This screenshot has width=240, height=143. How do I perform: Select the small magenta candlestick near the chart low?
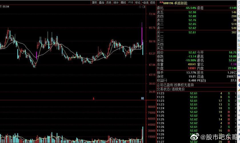coord(37,56)
